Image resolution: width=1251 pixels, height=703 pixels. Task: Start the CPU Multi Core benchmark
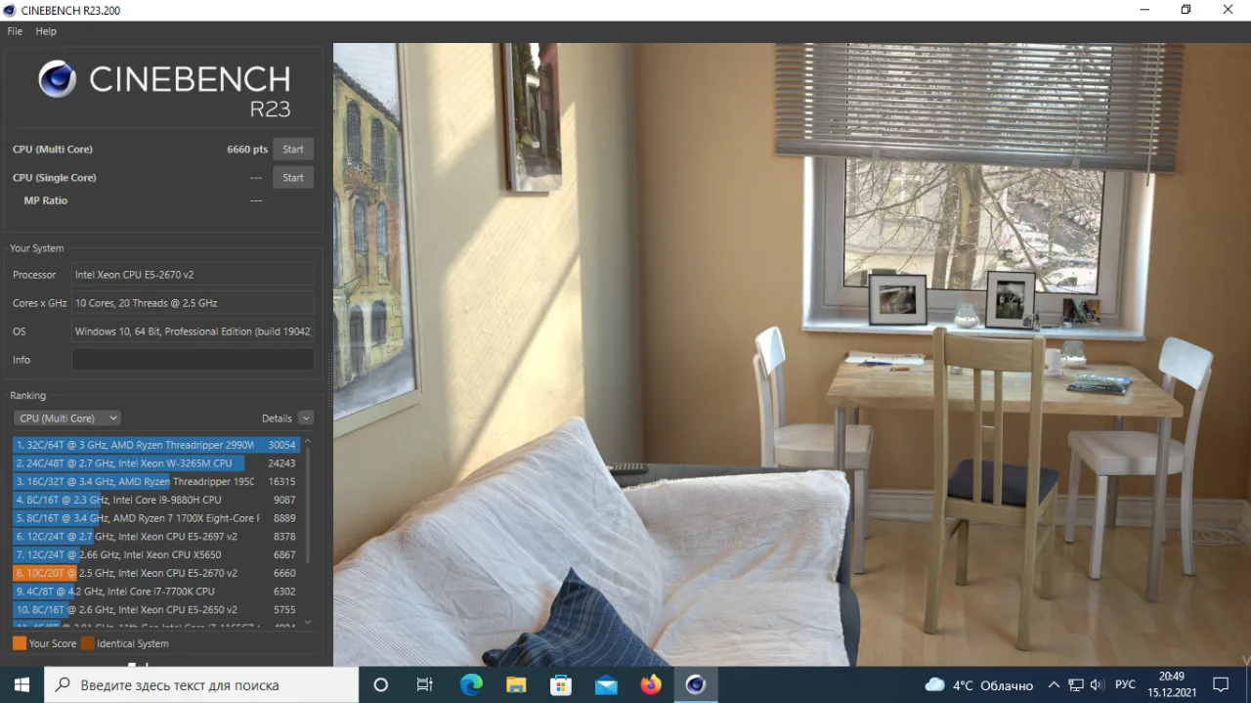(x=293, y=150)
